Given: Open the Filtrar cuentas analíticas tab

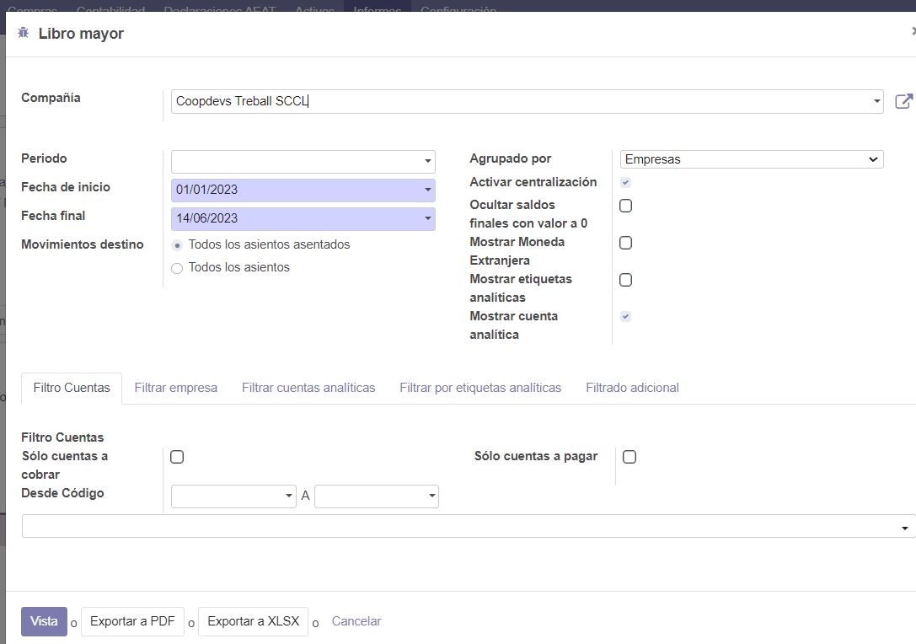Looking at the screenshot, I should (308, 388).
